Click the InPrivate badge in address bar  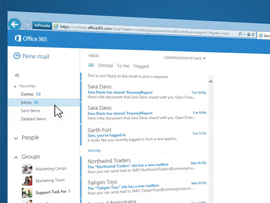coord(42,25)
